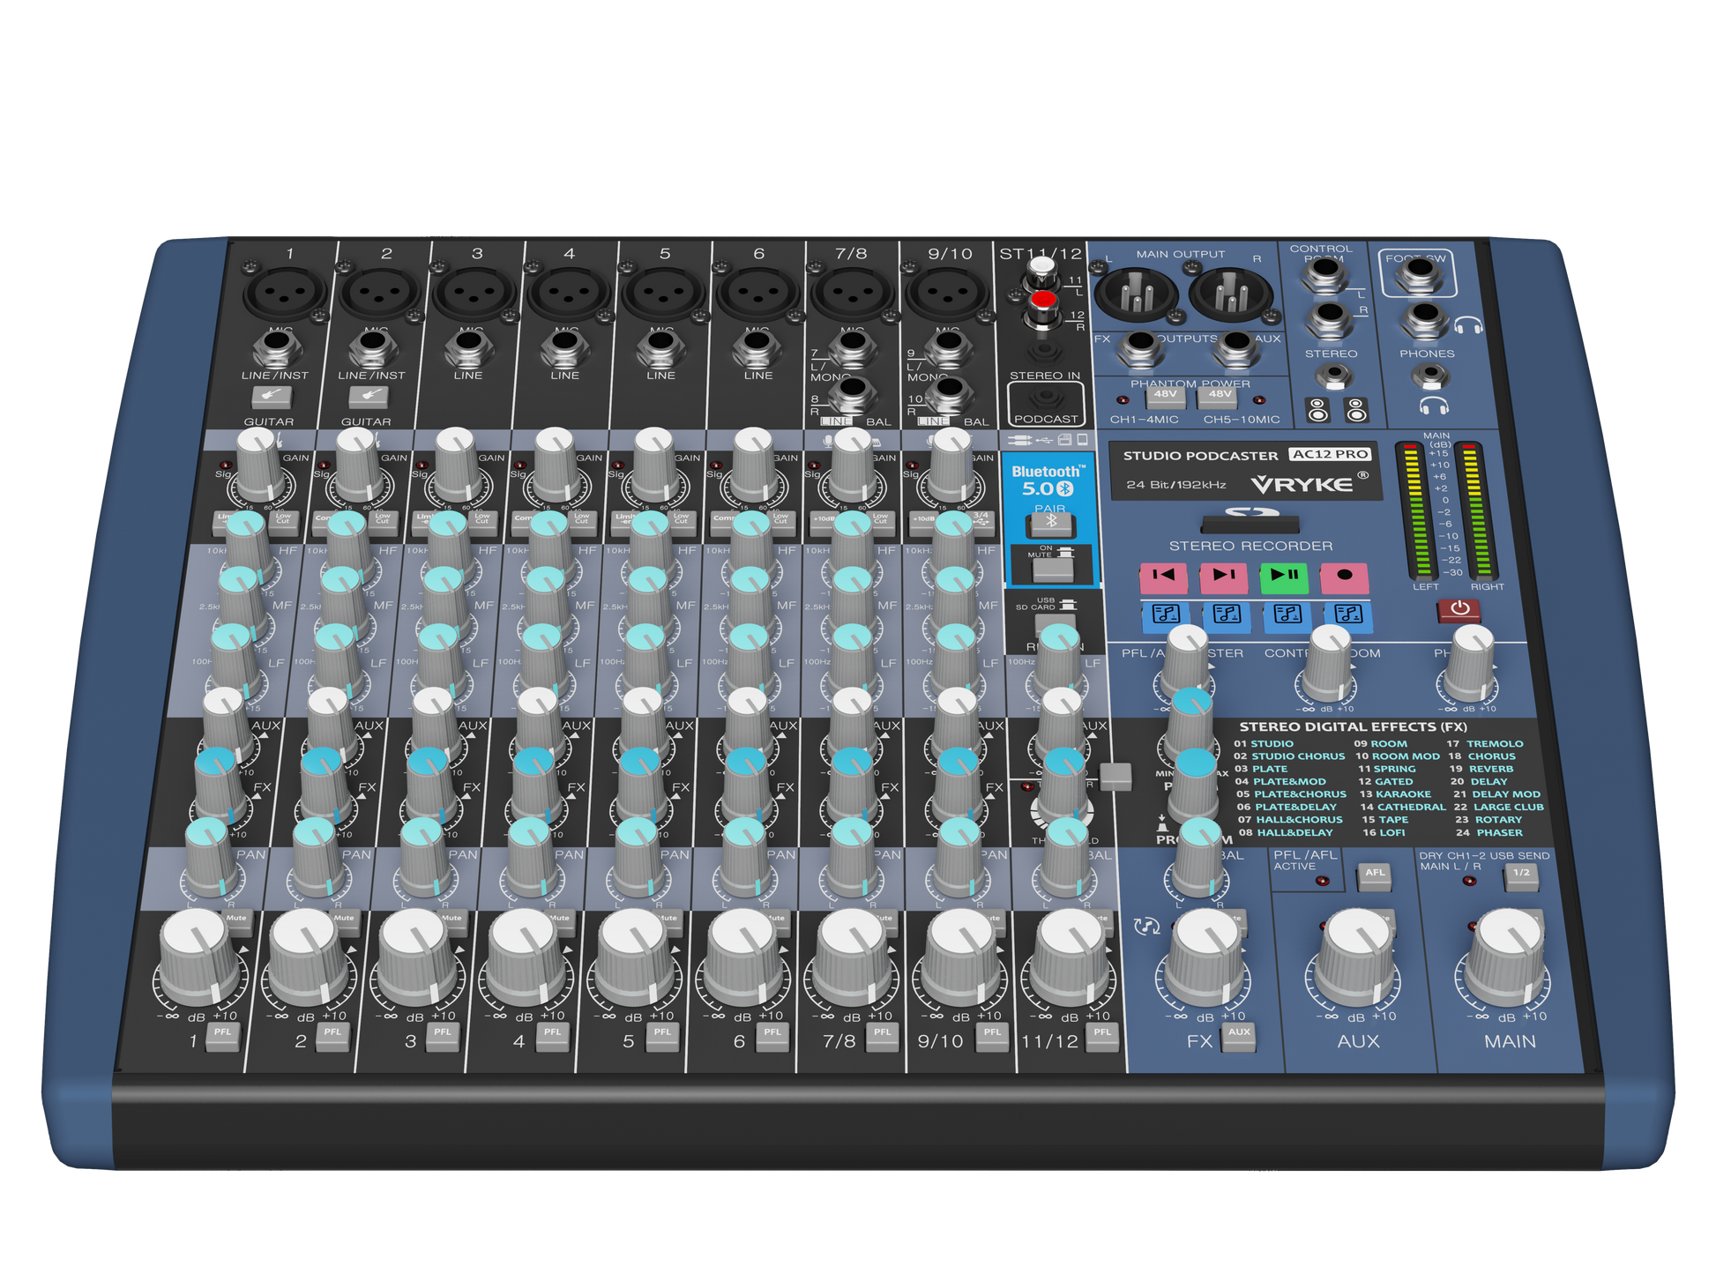This screenshot has height=1281, width=1716.
Task: Select the PFL/AFL master knob
Action: click(1186, 663)
